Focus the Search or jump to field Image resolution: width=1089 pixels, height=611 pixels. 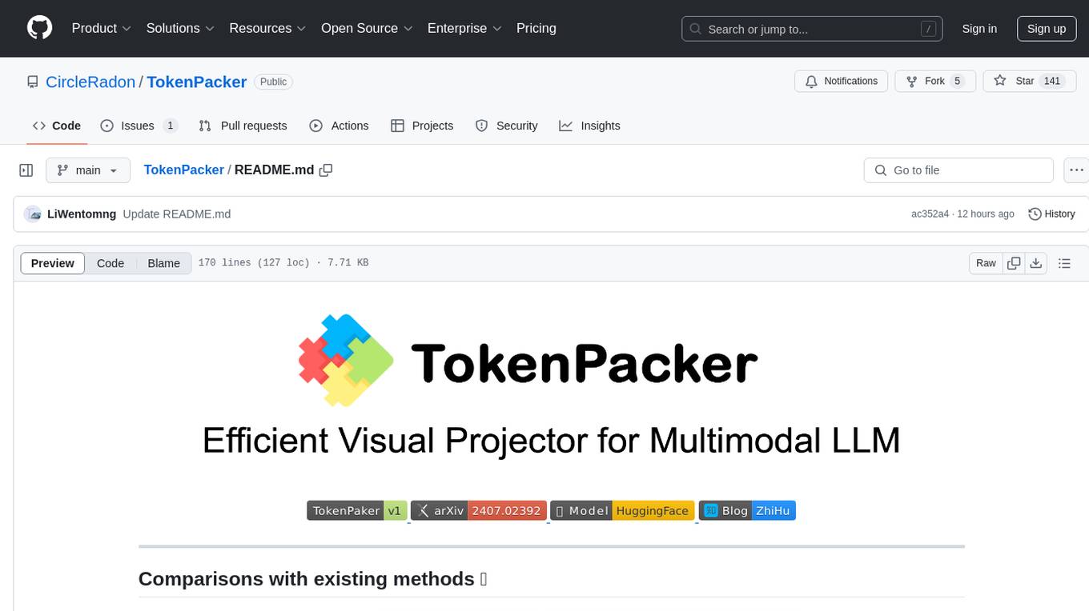click(811, 29)
